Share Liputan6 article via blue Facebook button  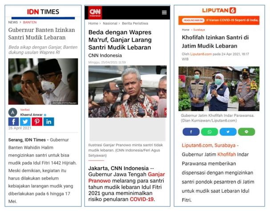point(191,132)
